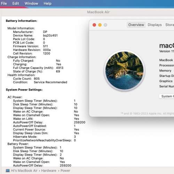Image resolution: width=174 pixels, height=174 pixels.
Task: Click Current Power Source label
Action: (29, 129)
